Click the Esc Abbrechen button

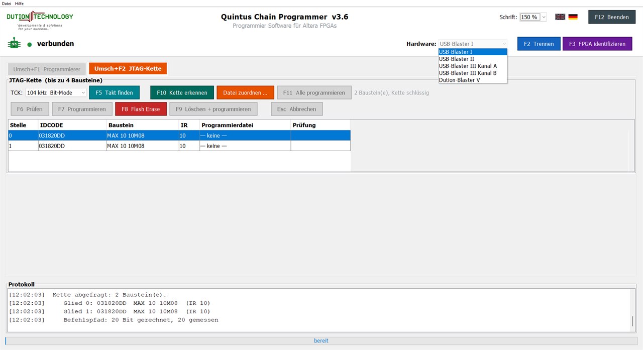(x=296, y=109)
